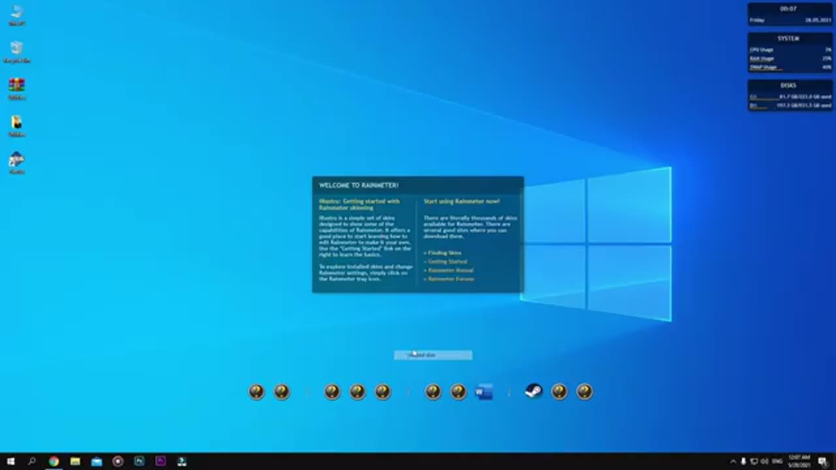Open taskbar Search

coord(32,461)
